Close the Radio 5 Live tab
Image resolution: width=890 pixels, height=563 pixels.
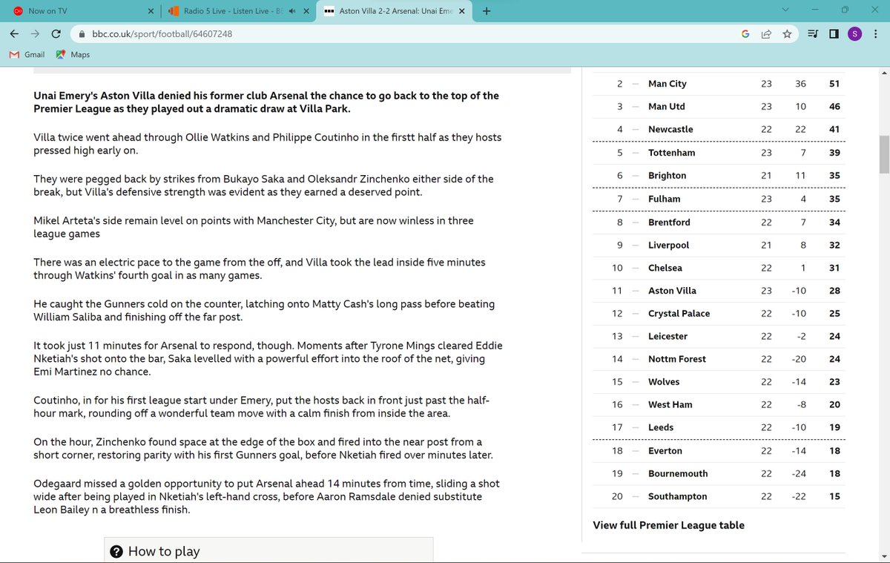point(306,11)
